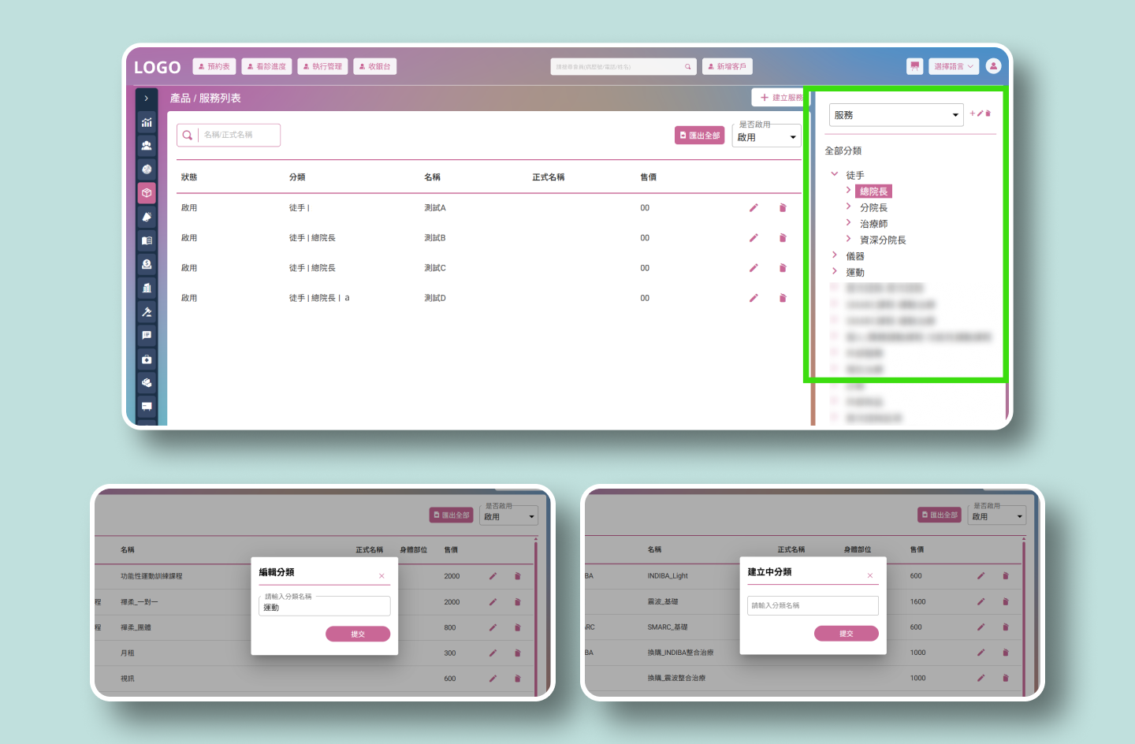Delete the 測試C service row
Image resolution: width=1135 pixels, height=744 pixels.
tap(783, 268)
